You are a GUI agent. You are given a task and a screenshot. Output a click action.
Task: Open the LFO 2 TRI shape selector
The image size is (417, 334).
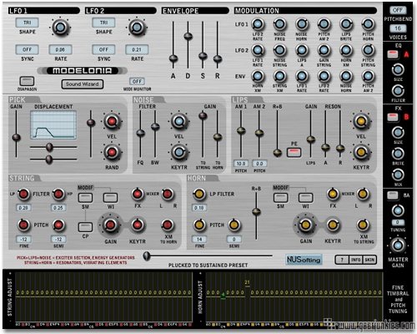[103, 23]
